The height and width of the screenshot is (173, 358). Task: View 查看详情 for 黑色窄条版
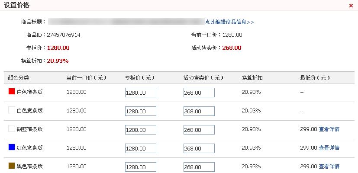click(329, 167)
